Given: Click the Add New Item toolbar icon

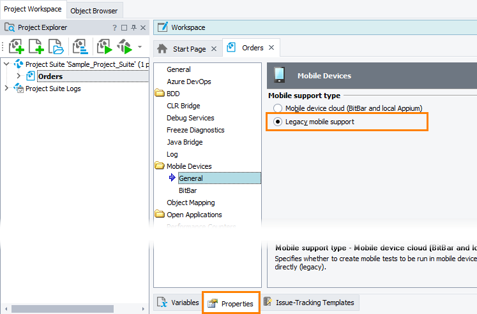Looking at the screenshot, I should [36, 46].
